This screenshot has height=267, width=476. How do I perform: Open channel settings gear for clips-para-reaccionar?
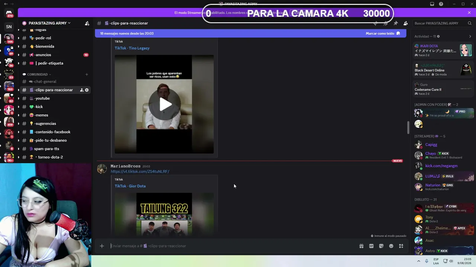click(87, 90)
